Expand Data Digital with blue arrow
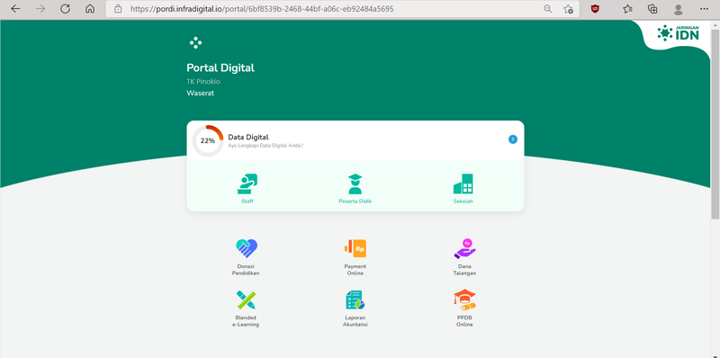Image resolution: width=720 pixels, height=358 pixels. click(513, 139)
